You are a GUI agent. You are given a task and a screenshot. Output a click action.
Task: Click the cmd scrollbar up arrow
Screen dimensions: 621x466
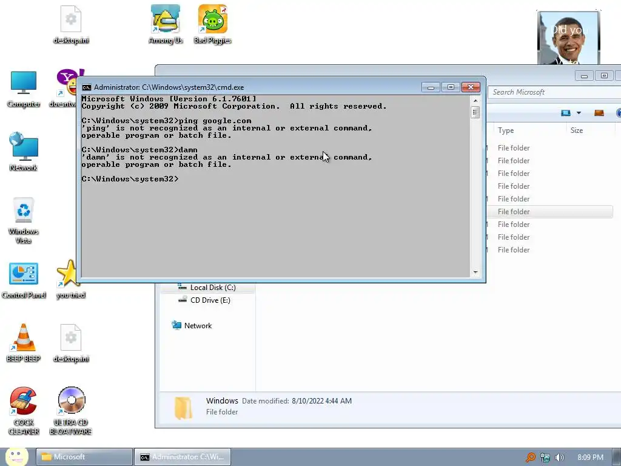[475, 101]
